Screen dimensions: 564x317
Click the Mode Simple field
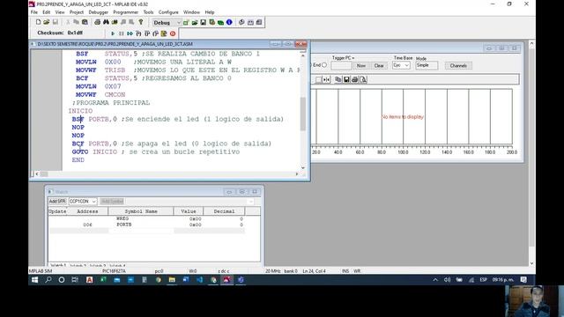click(427, 65)
